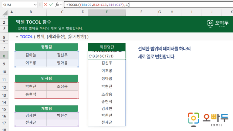The image size is (233, 131).
Task: Select column A header
Action: click(x=12, y=12)
